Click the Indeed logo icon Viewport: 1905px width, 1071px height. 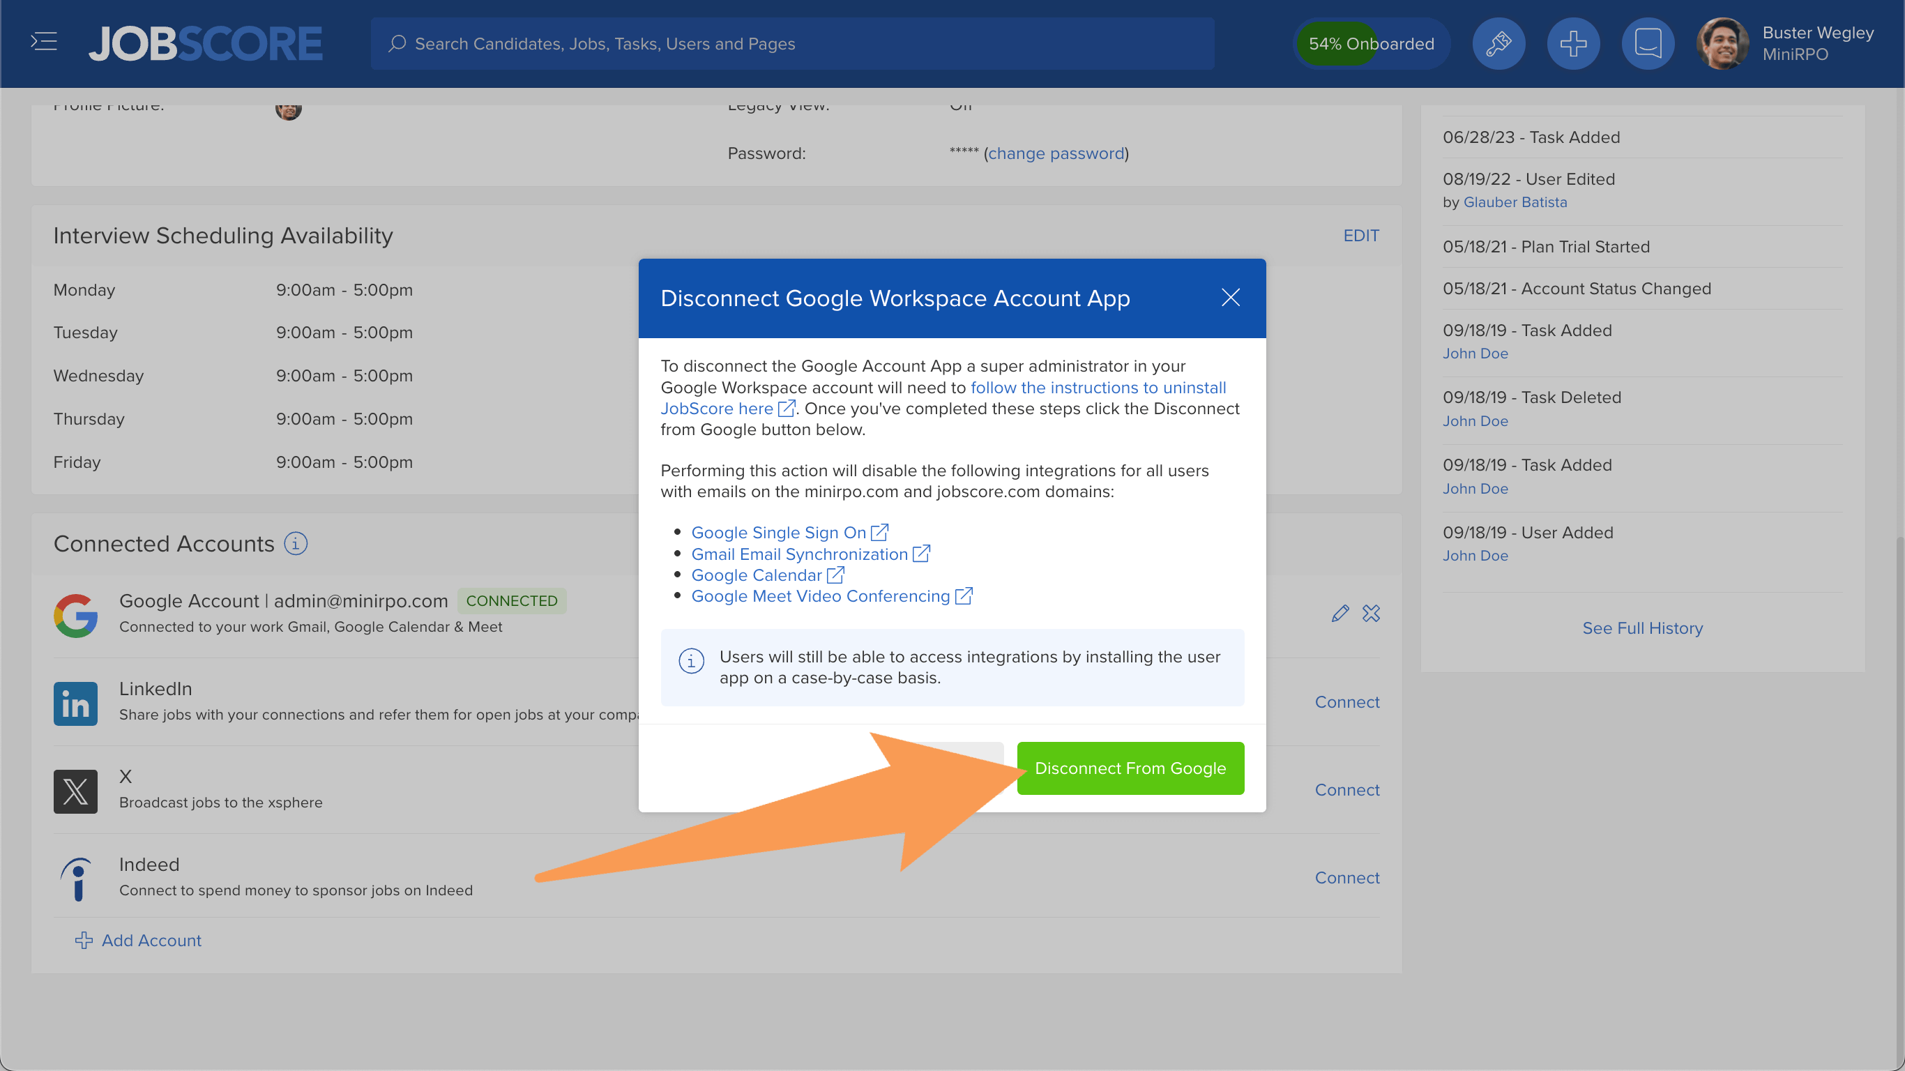(75, 879)
